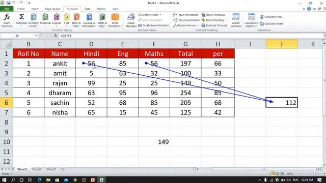326x183 pixels.
Task: Open Define Name dropdown arrow
Action: coord(160,15)
